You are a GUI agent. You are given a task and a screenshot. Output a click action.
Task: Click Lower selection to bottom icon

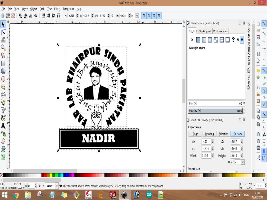(43, 16)
